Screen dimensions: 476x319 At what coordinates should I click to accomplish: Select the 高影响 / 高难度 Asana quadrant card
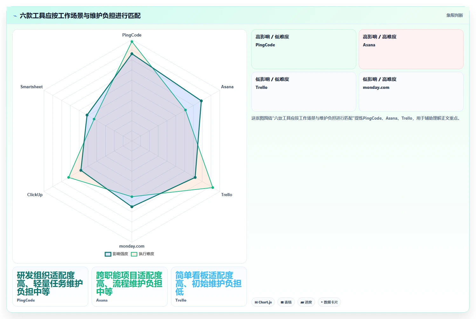pyautogui.click(x=411, y=49)
